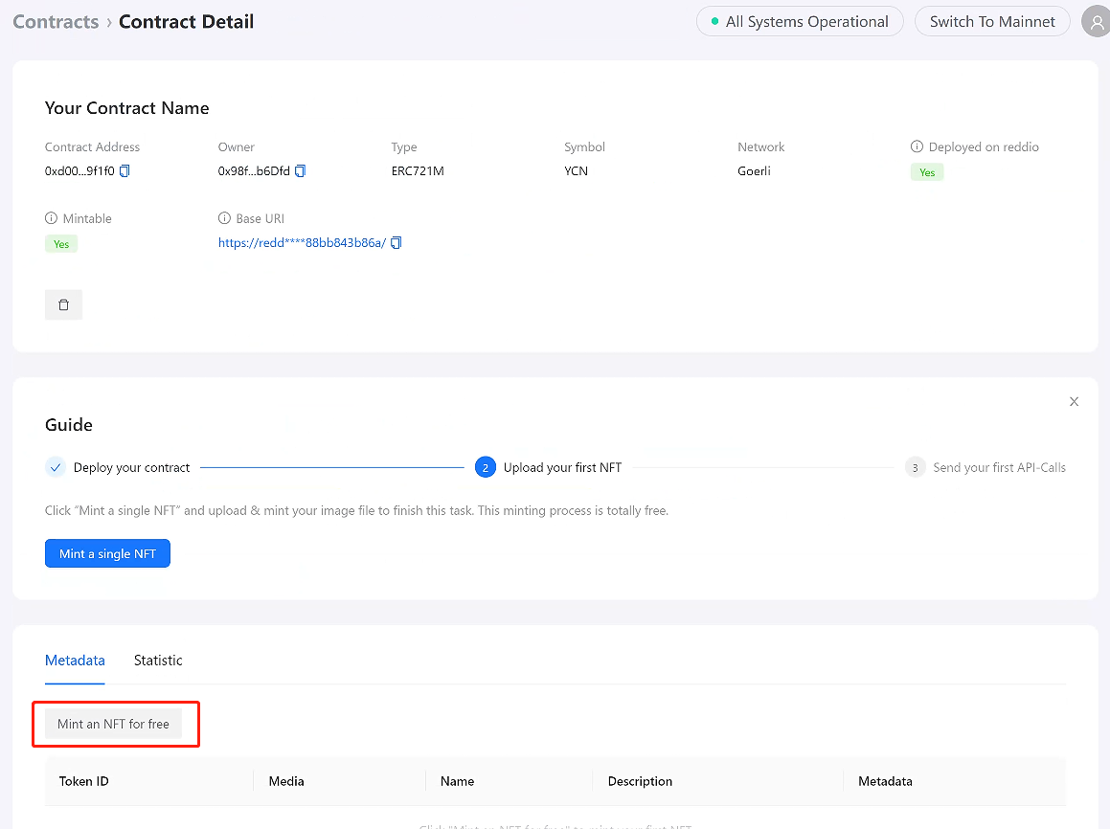Close the Guide panel
The width and height of the screenshot is (1110, 829).
click(x=1074, y=402)
